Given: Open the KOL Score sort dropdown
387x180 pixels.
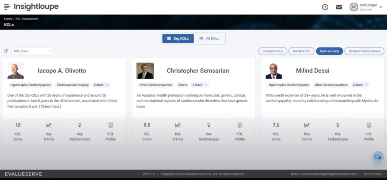Looking at the screenshot, I should pyautogui.click(x=32, y=51).
